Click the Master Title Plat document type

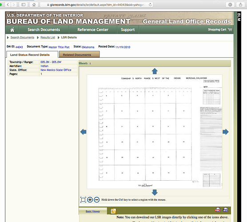pyautogui.click(x=59, y=47)
